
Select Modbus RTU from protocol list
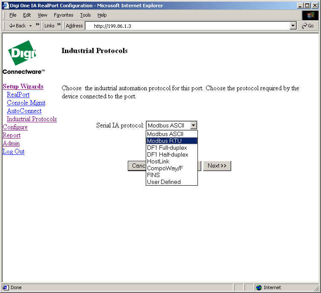pos(171,141)
